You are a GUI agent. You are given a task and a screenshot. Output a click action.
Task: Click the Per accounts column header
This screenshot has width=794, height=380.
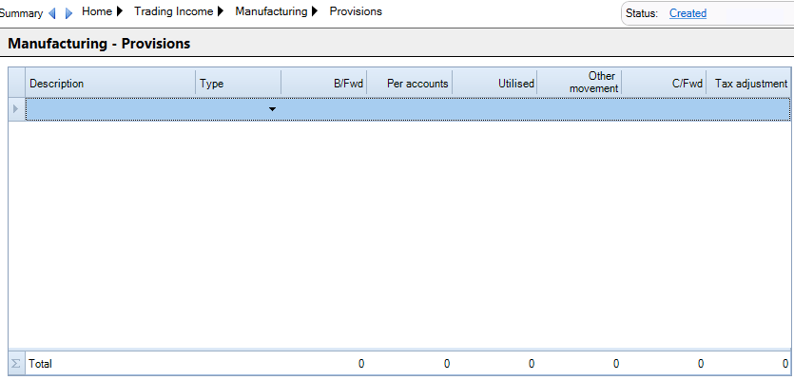pos(410,84)
